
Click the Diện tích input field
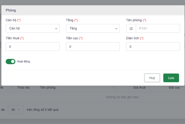pos(153,47)
